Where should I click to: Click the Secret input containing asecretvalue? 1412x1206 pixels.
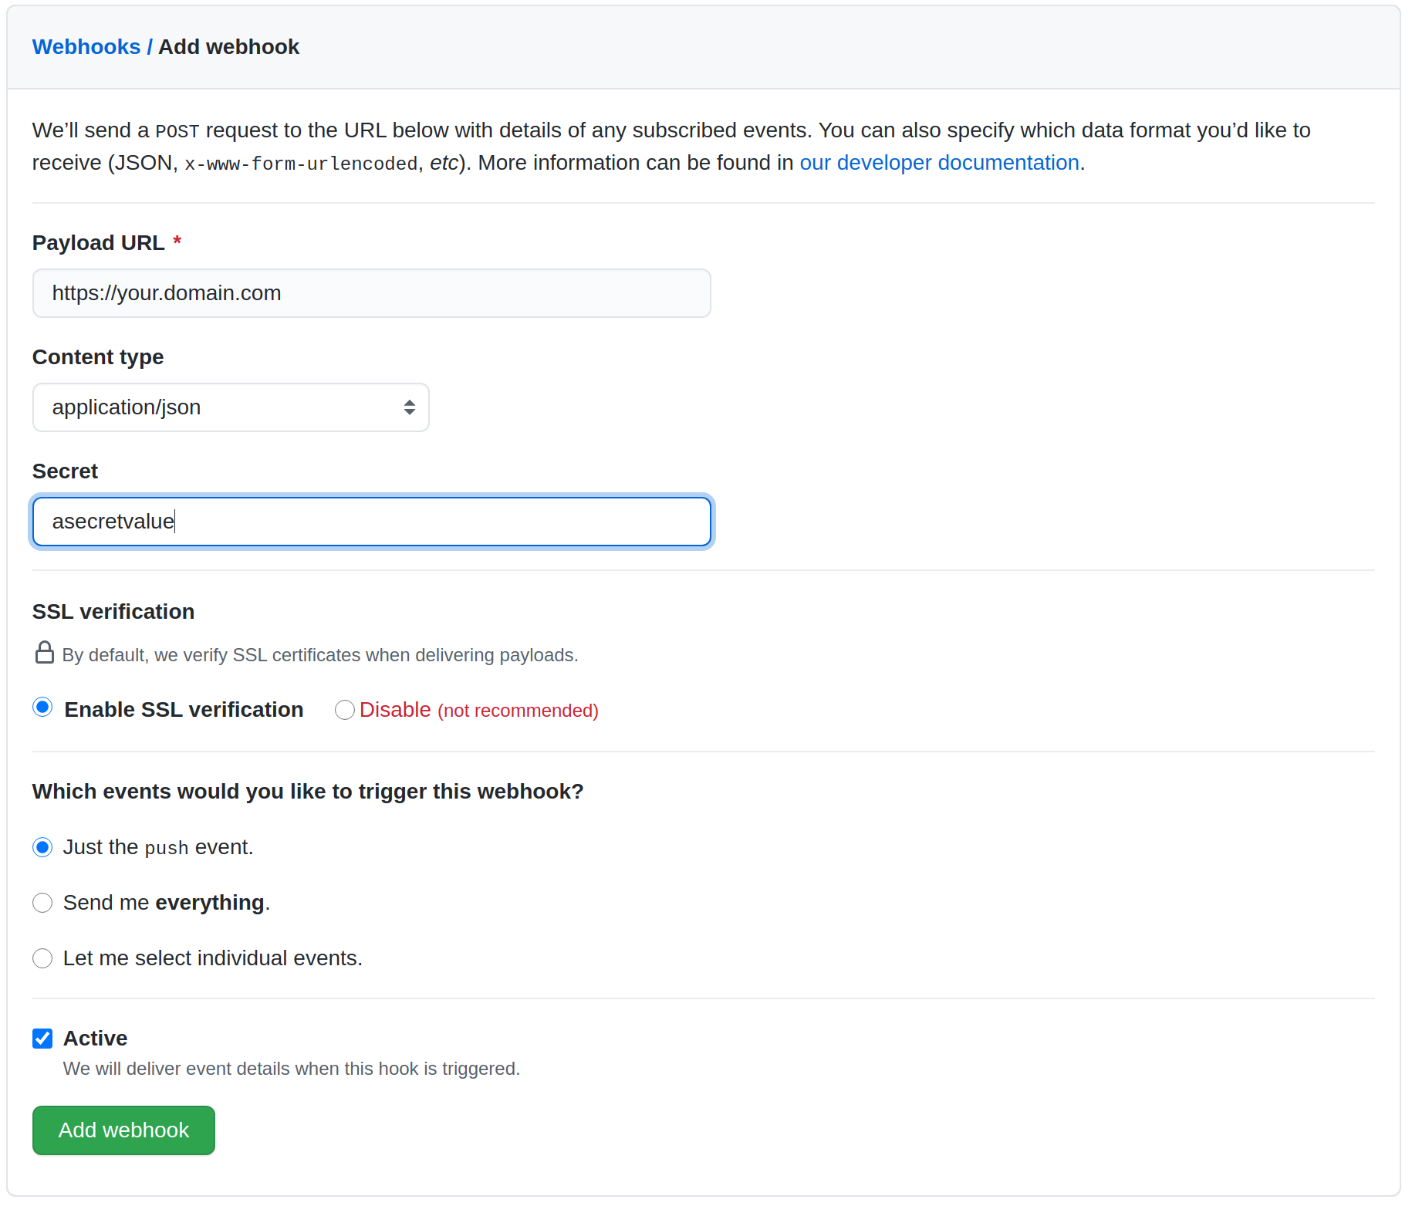coord(371,521)
